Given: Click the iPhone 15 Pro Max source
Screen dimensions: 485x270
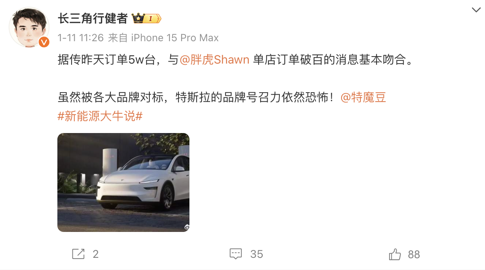Looking at the screenshot, I should (175, 38).
